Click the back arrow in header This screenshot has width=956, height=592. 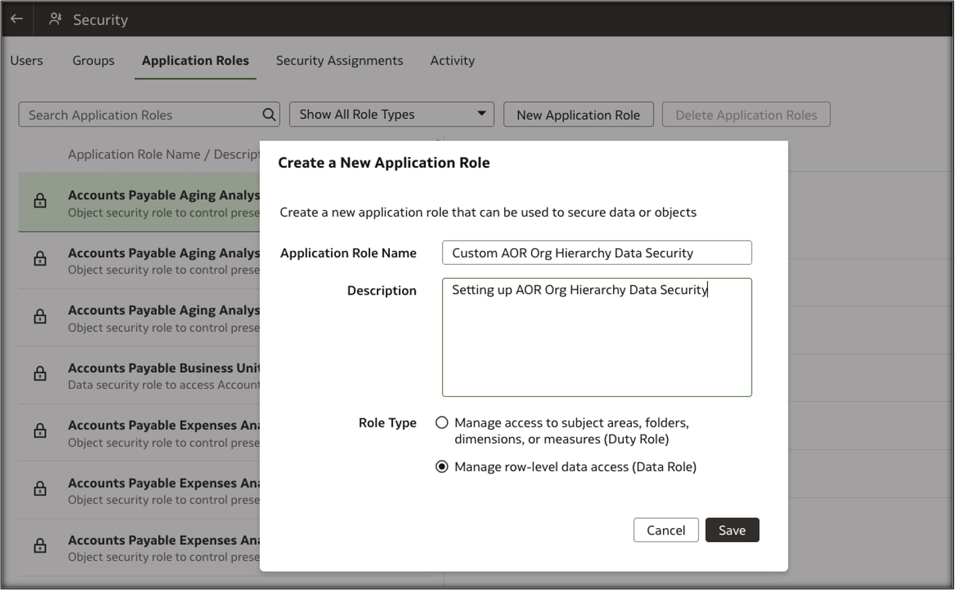[17, 19]
